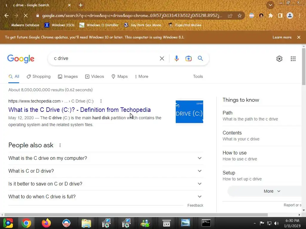This screenshot has height=229, width=306.
Task: Clear the search query
Action: pos(162,58)
